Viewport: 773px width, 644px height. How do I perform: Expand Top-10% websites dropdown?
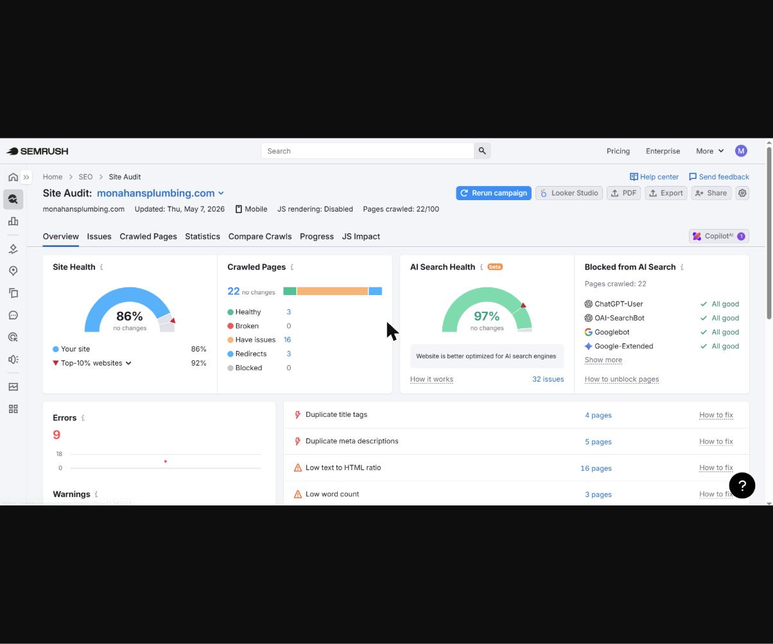click(96, 363)
